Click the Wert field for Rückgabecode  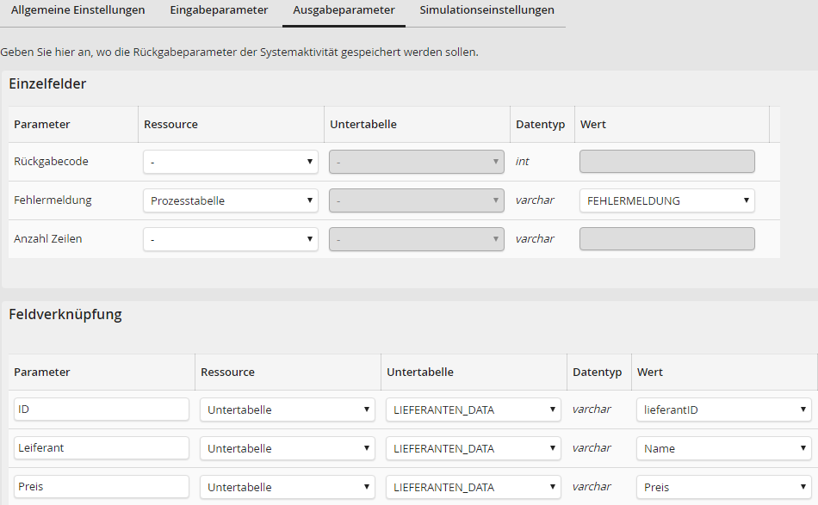point(666,162)
